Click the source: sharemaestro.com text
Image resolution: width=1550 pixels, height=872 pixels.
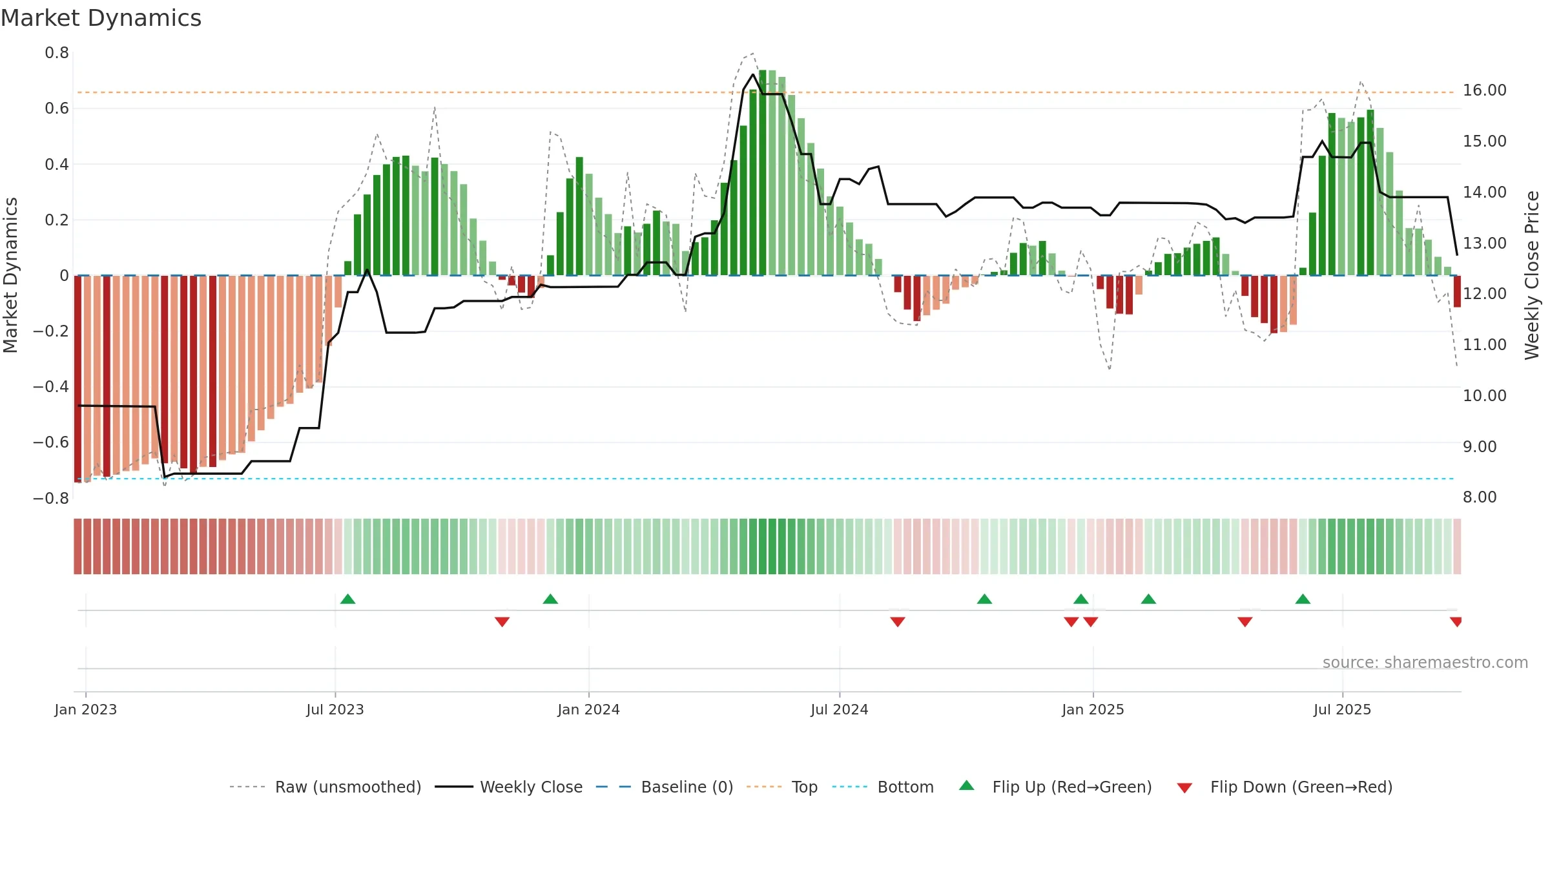[x=1425, y=662]
